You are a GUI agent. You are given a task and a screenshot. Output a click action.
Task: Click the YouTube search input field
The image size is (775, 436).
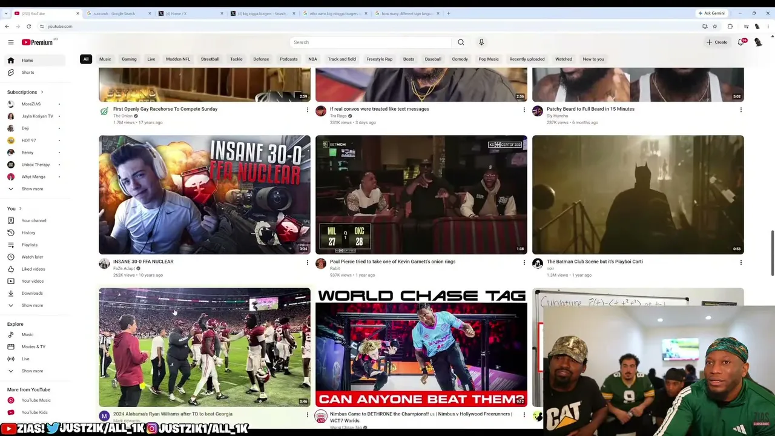[371, 42]
